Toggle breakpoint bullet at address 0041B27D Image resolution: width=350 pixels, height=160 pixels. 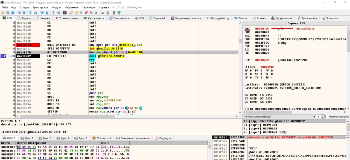pos(14,52)
